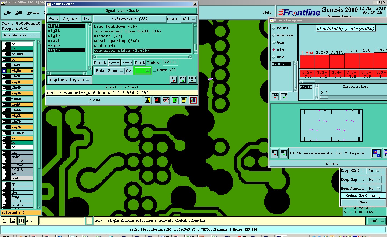The height and width of the screenshot is (237, 387).
Task: Click the yellow notes report icon
Action: point(184,100)
